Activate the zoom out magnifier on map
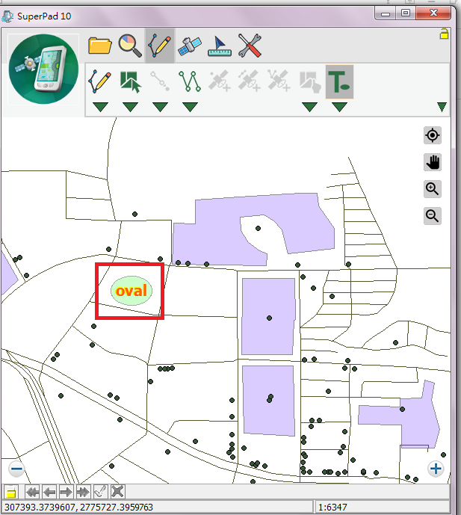Image resolution: width=461 pixels, height=515 pixels. 433,216
